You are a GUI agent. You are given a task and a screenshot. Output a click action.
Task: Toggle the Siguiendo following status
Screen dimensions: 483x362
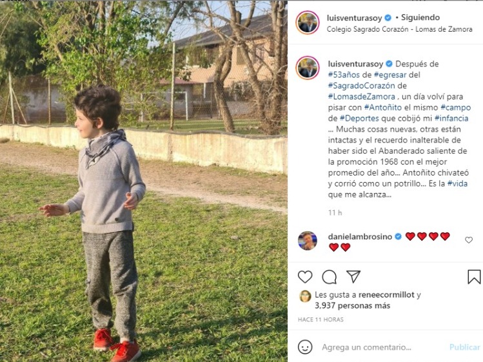[x=420, y=17]
